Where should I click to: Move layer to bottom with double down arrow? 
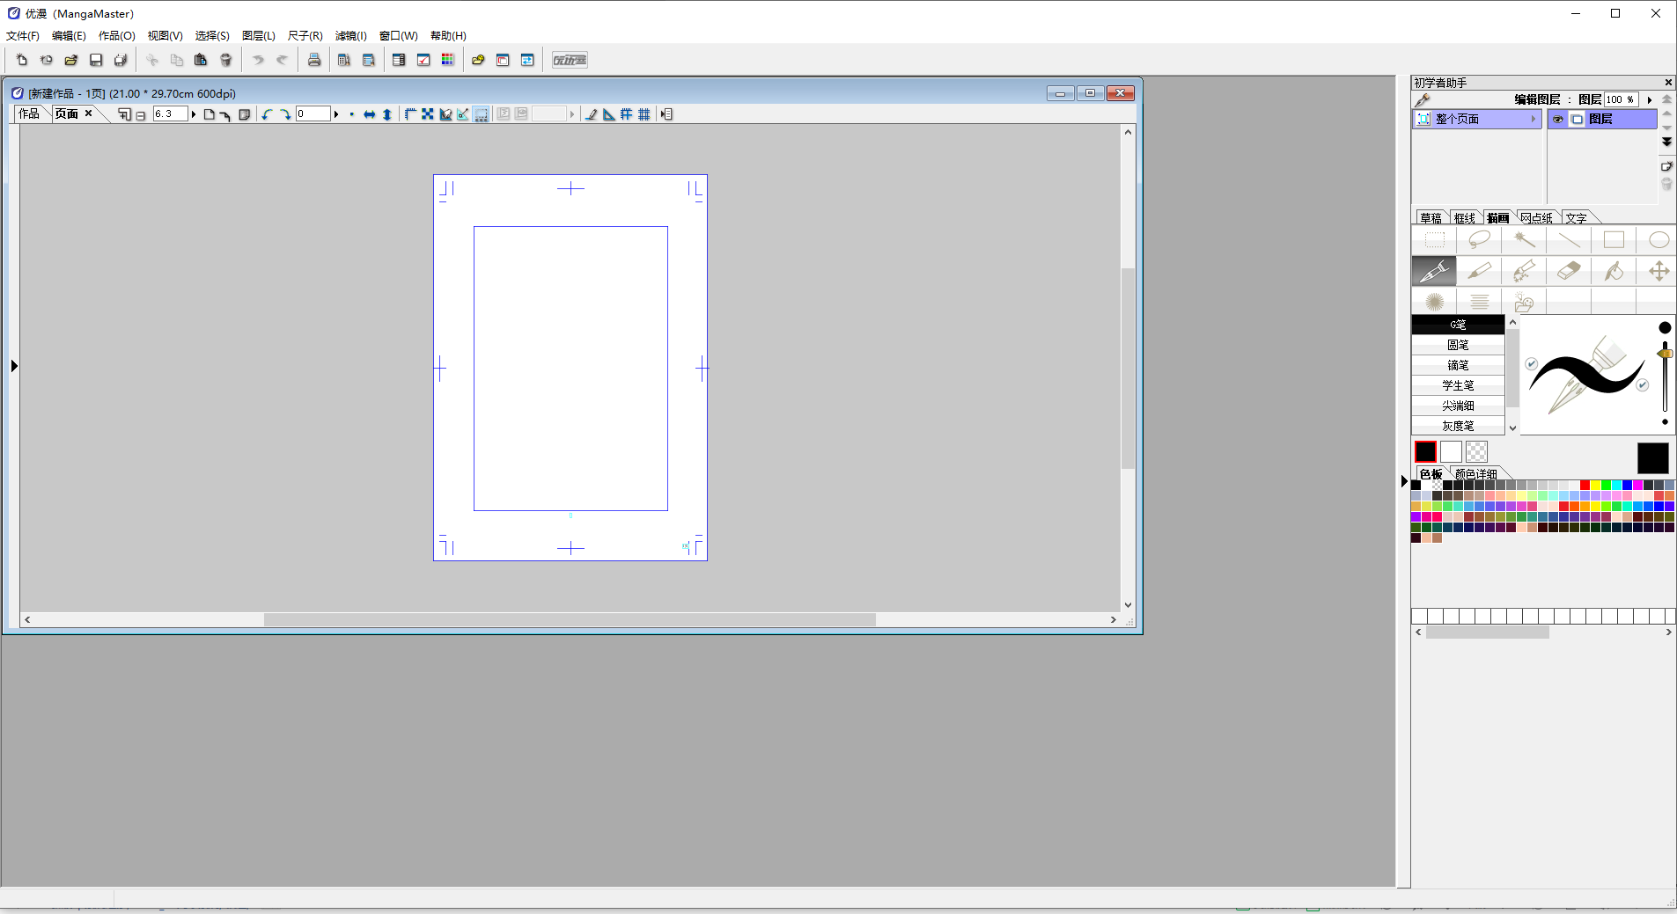[1666, 142]
